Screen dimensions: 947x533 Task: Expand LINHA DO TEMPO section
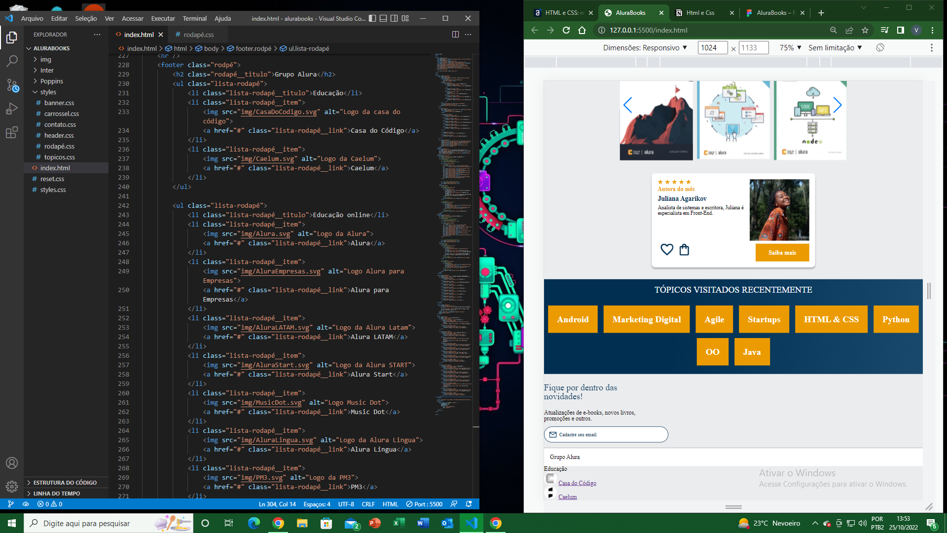coord(66,494)
